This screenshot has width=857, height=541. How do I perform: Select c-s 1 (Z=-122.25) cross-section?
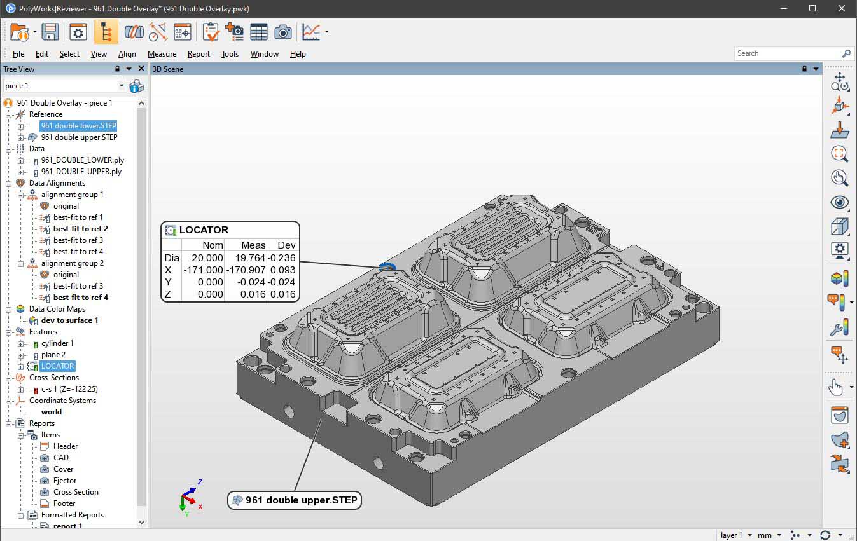pos(70,389)
